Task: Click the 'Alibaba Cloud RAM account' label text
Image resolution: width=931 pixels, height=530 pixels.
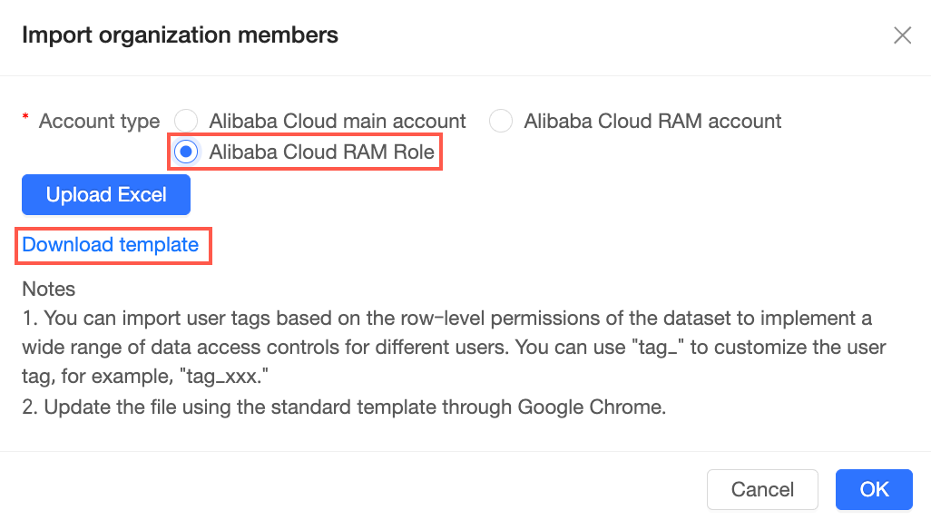Action: pos(652,121)
